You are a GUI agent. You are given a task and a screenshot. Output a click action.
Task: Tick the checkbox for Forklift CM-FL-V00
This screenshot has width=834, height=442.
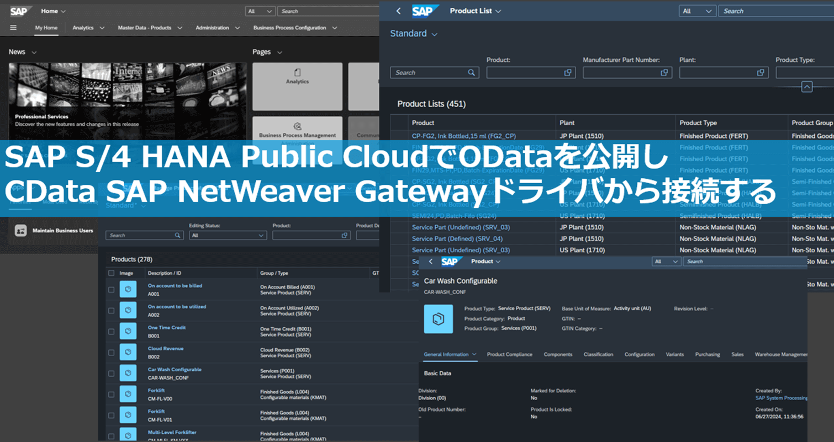tap(112, 394)
